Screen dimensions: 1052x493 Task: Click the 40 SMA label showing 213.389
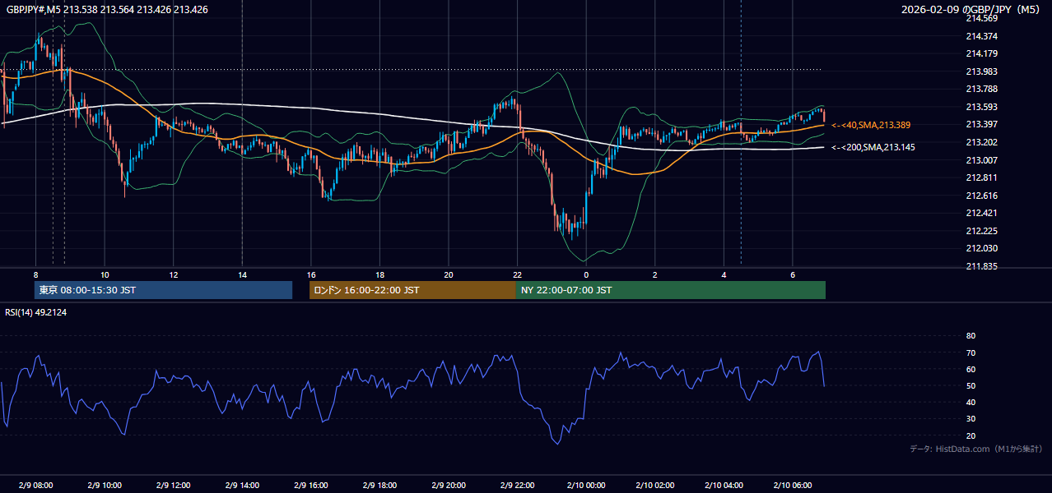pyautogui.click(x=871, y=125)
